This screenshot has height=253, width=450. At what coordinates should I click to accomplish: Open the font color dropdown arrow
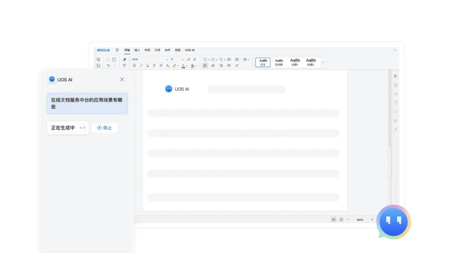click(187, 66)
